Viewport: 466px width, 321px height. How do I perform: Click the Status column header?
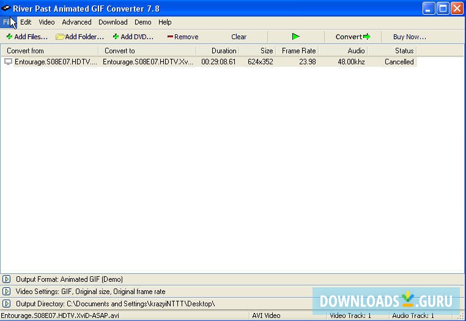[x=392, y=51]
